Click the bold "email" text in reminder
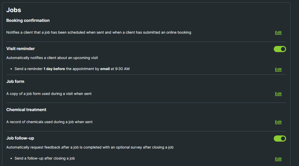Viewport: 299px width, 166px height. [105, 69]
